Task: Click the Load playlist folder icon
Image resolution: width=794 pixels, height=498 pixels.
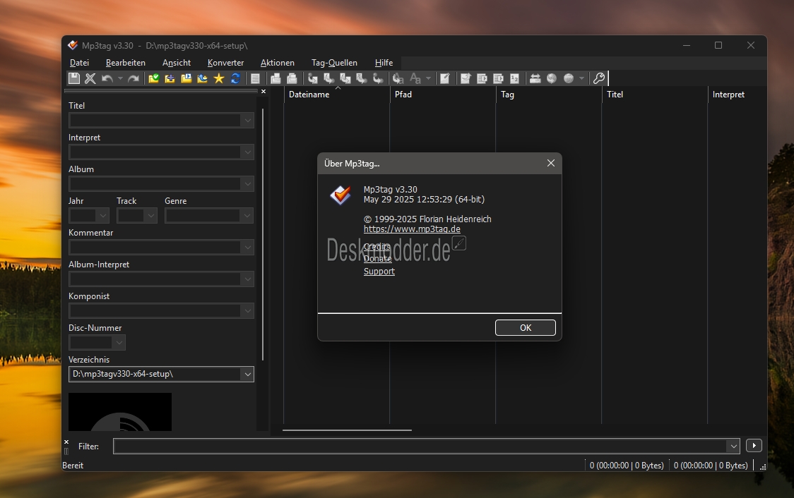Action: pos(186,78)
